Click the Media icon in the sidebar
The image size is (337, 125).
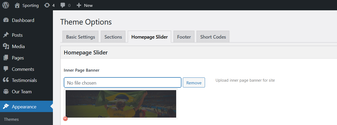(x=6, y=47)
